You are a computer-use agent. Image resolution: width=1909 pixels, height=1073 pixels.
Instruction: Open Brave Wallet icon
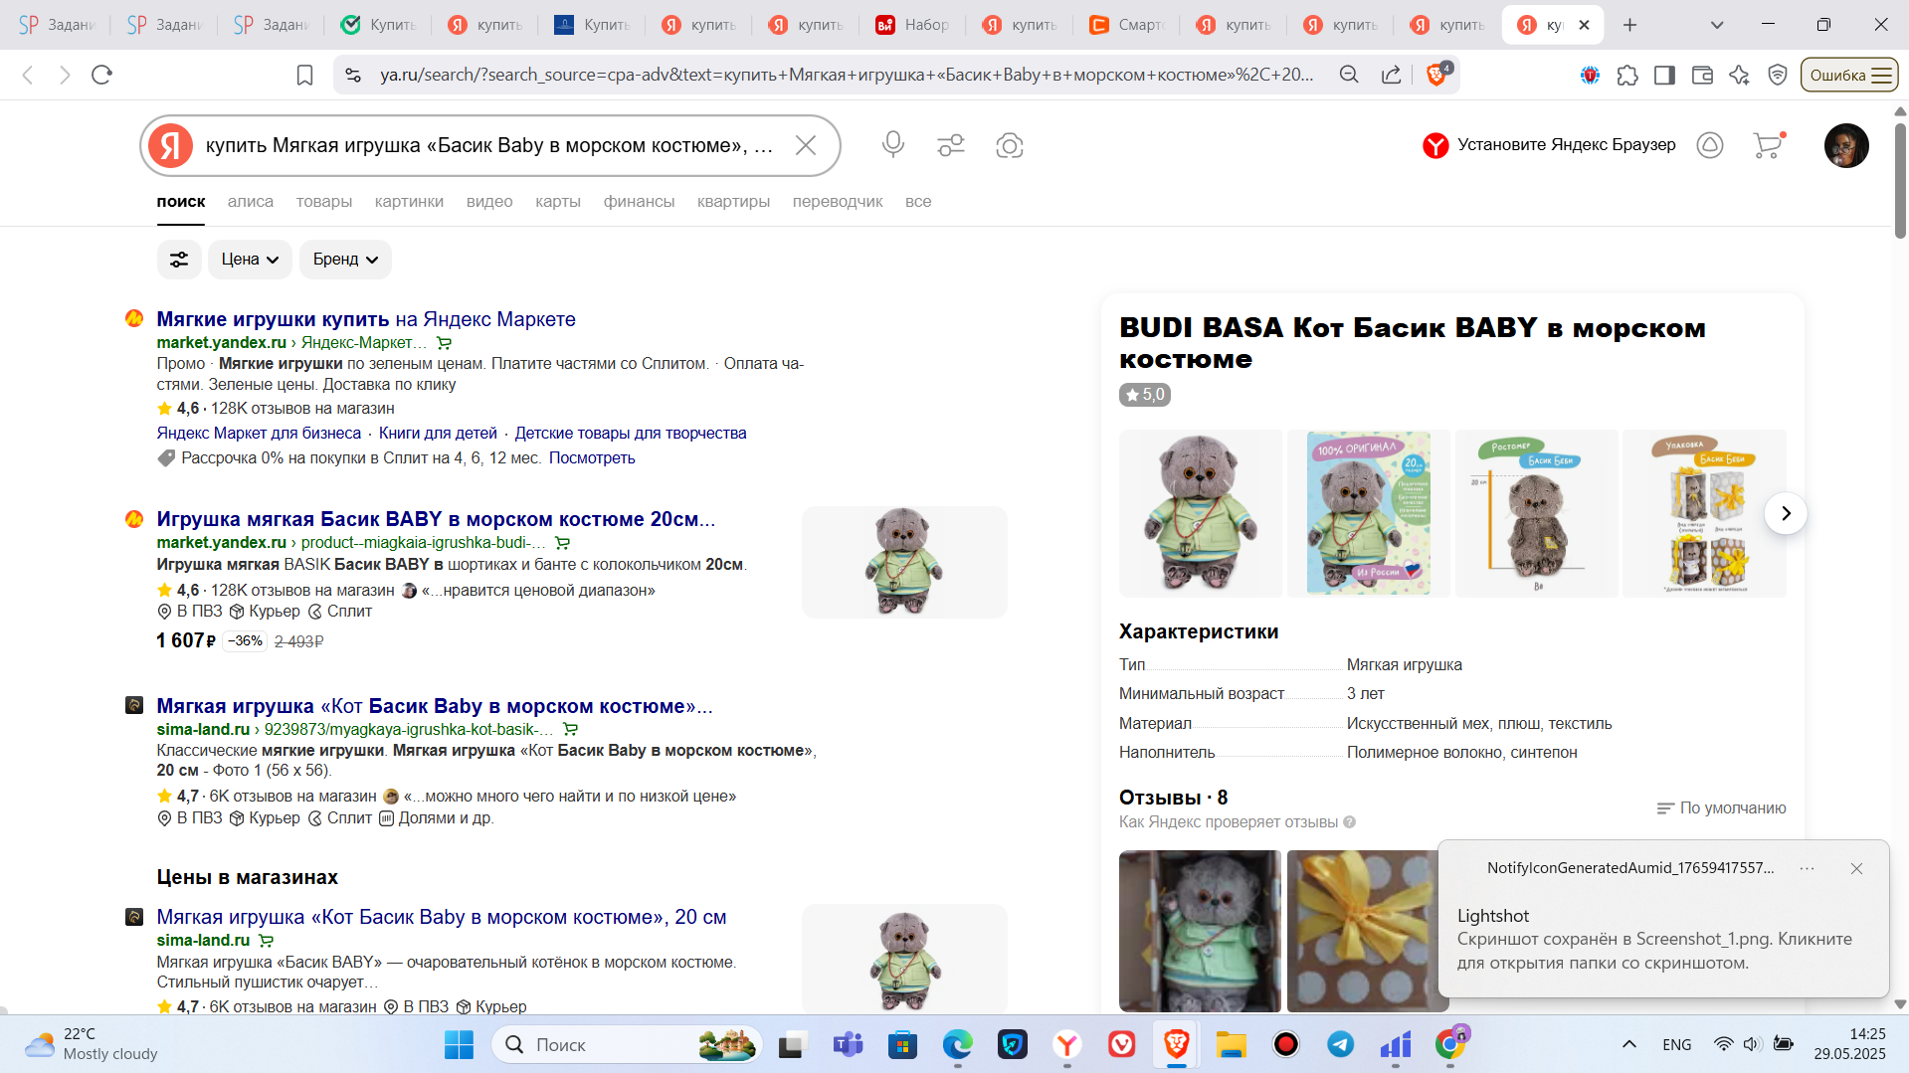coord(1702,75)
